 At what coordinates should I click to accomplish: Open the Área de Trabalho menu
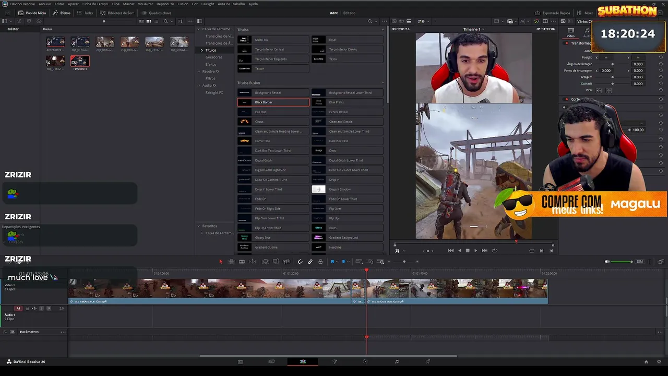point(231,4)
